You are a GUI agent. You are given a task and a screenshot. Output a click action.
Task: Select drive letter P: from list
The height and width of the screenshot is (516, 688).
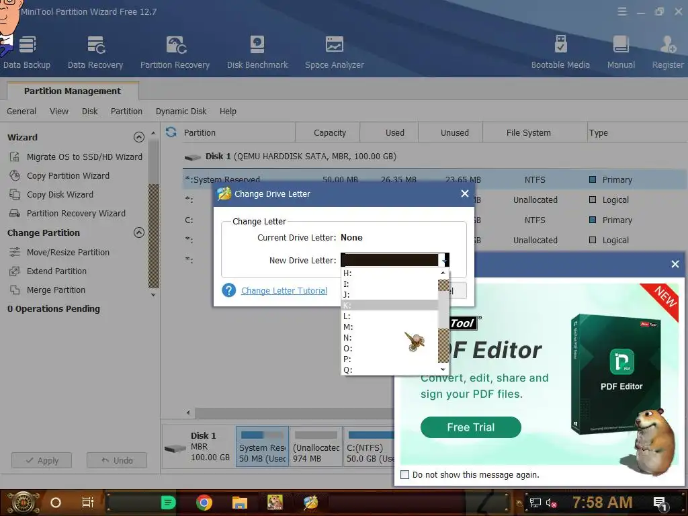point(390,359)
